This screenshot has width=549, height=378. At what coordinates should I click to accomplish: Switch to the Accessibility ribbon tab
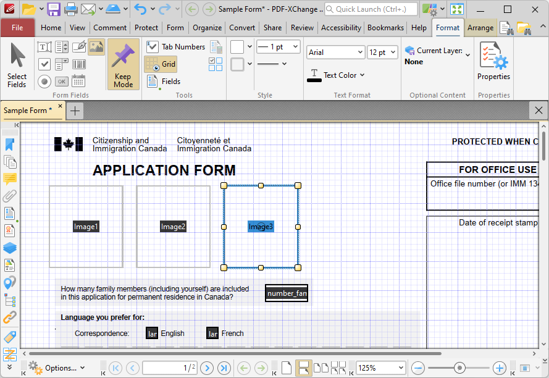click(341, 28)
